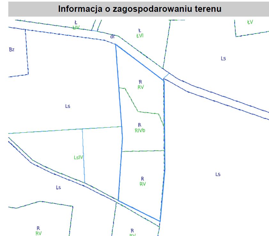This screenshot has height=236, width=269.
Task: Click the 'dr' road label
Action: (112, 36)
